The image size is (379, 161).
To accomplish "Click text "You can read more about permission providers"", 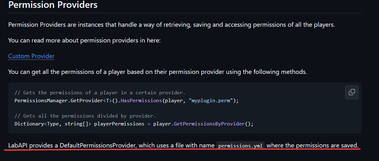I will coord(85,41).
